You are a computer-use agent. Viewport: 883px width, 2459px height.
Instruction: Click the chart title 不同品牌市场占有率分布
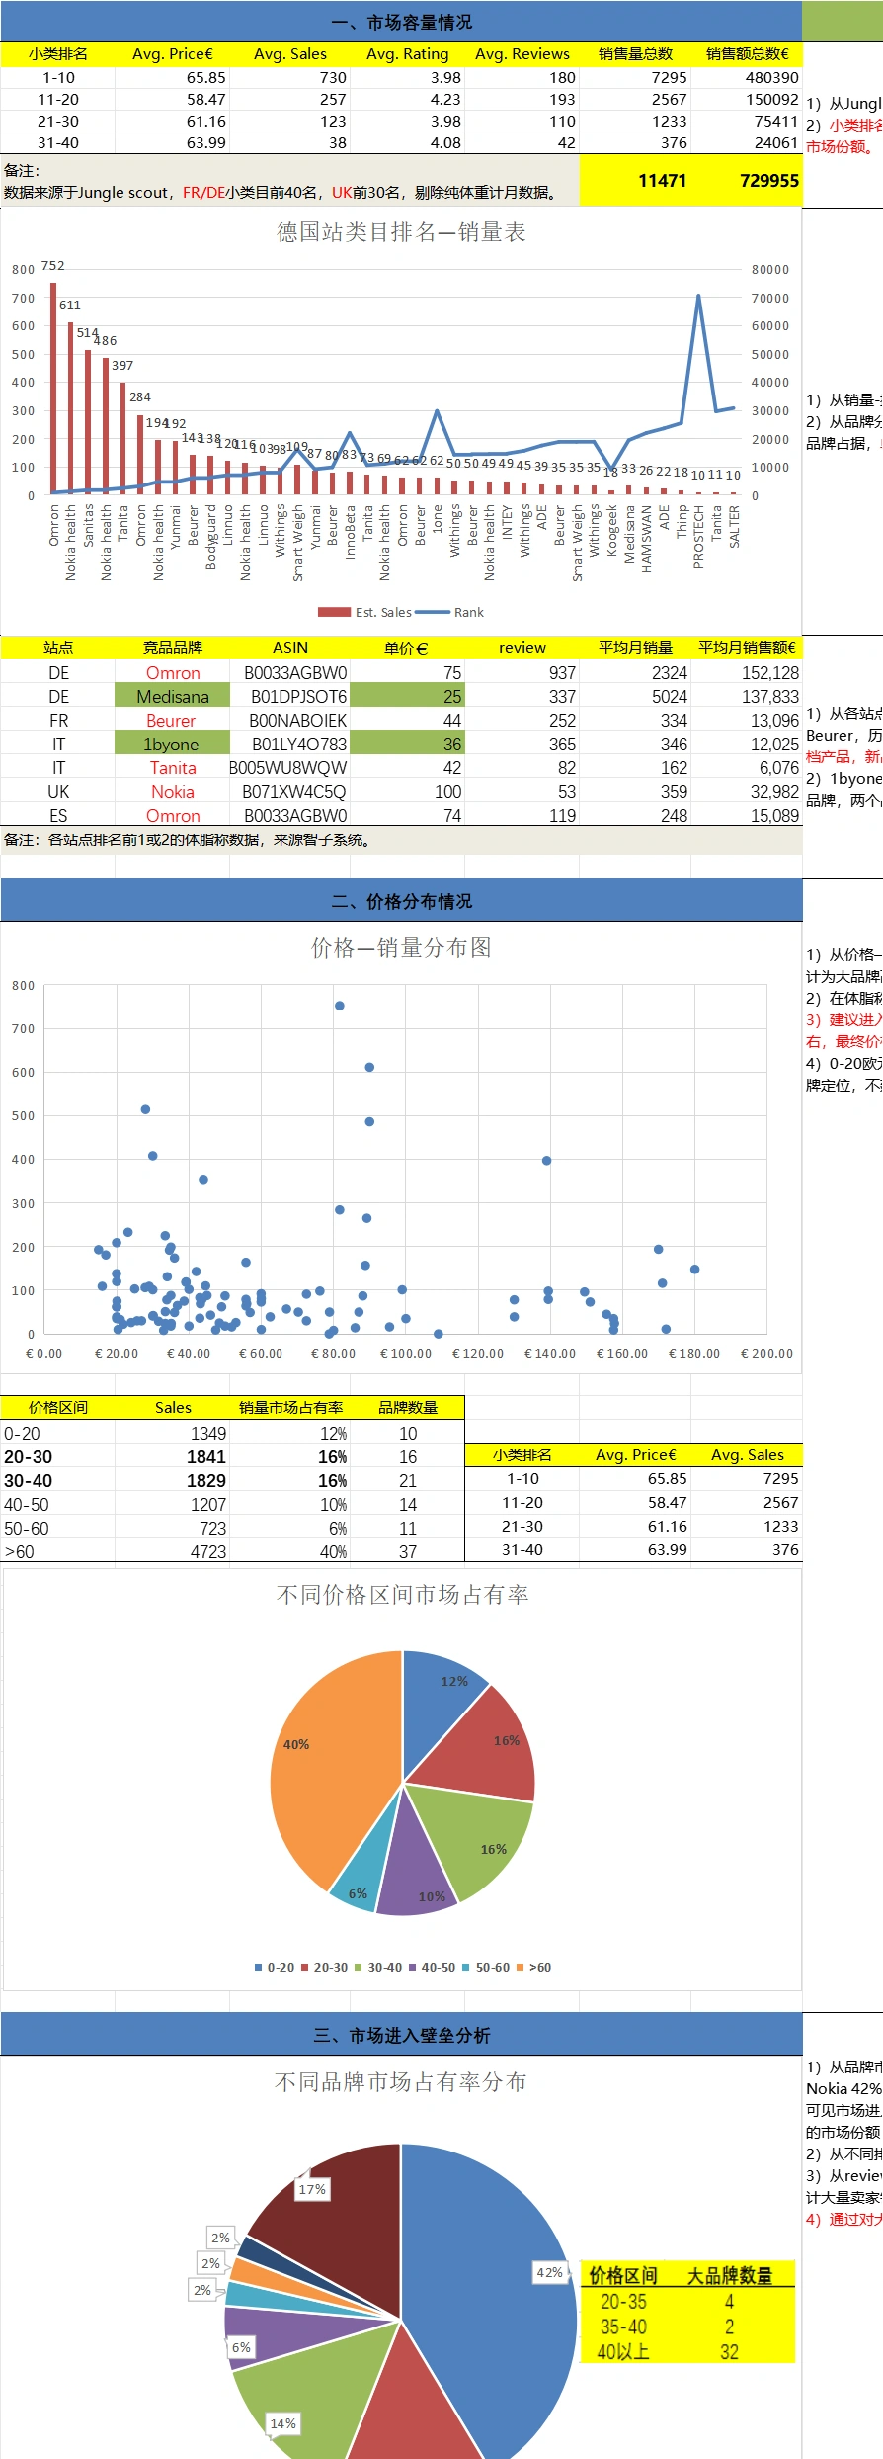click(x=401, y=2081)
